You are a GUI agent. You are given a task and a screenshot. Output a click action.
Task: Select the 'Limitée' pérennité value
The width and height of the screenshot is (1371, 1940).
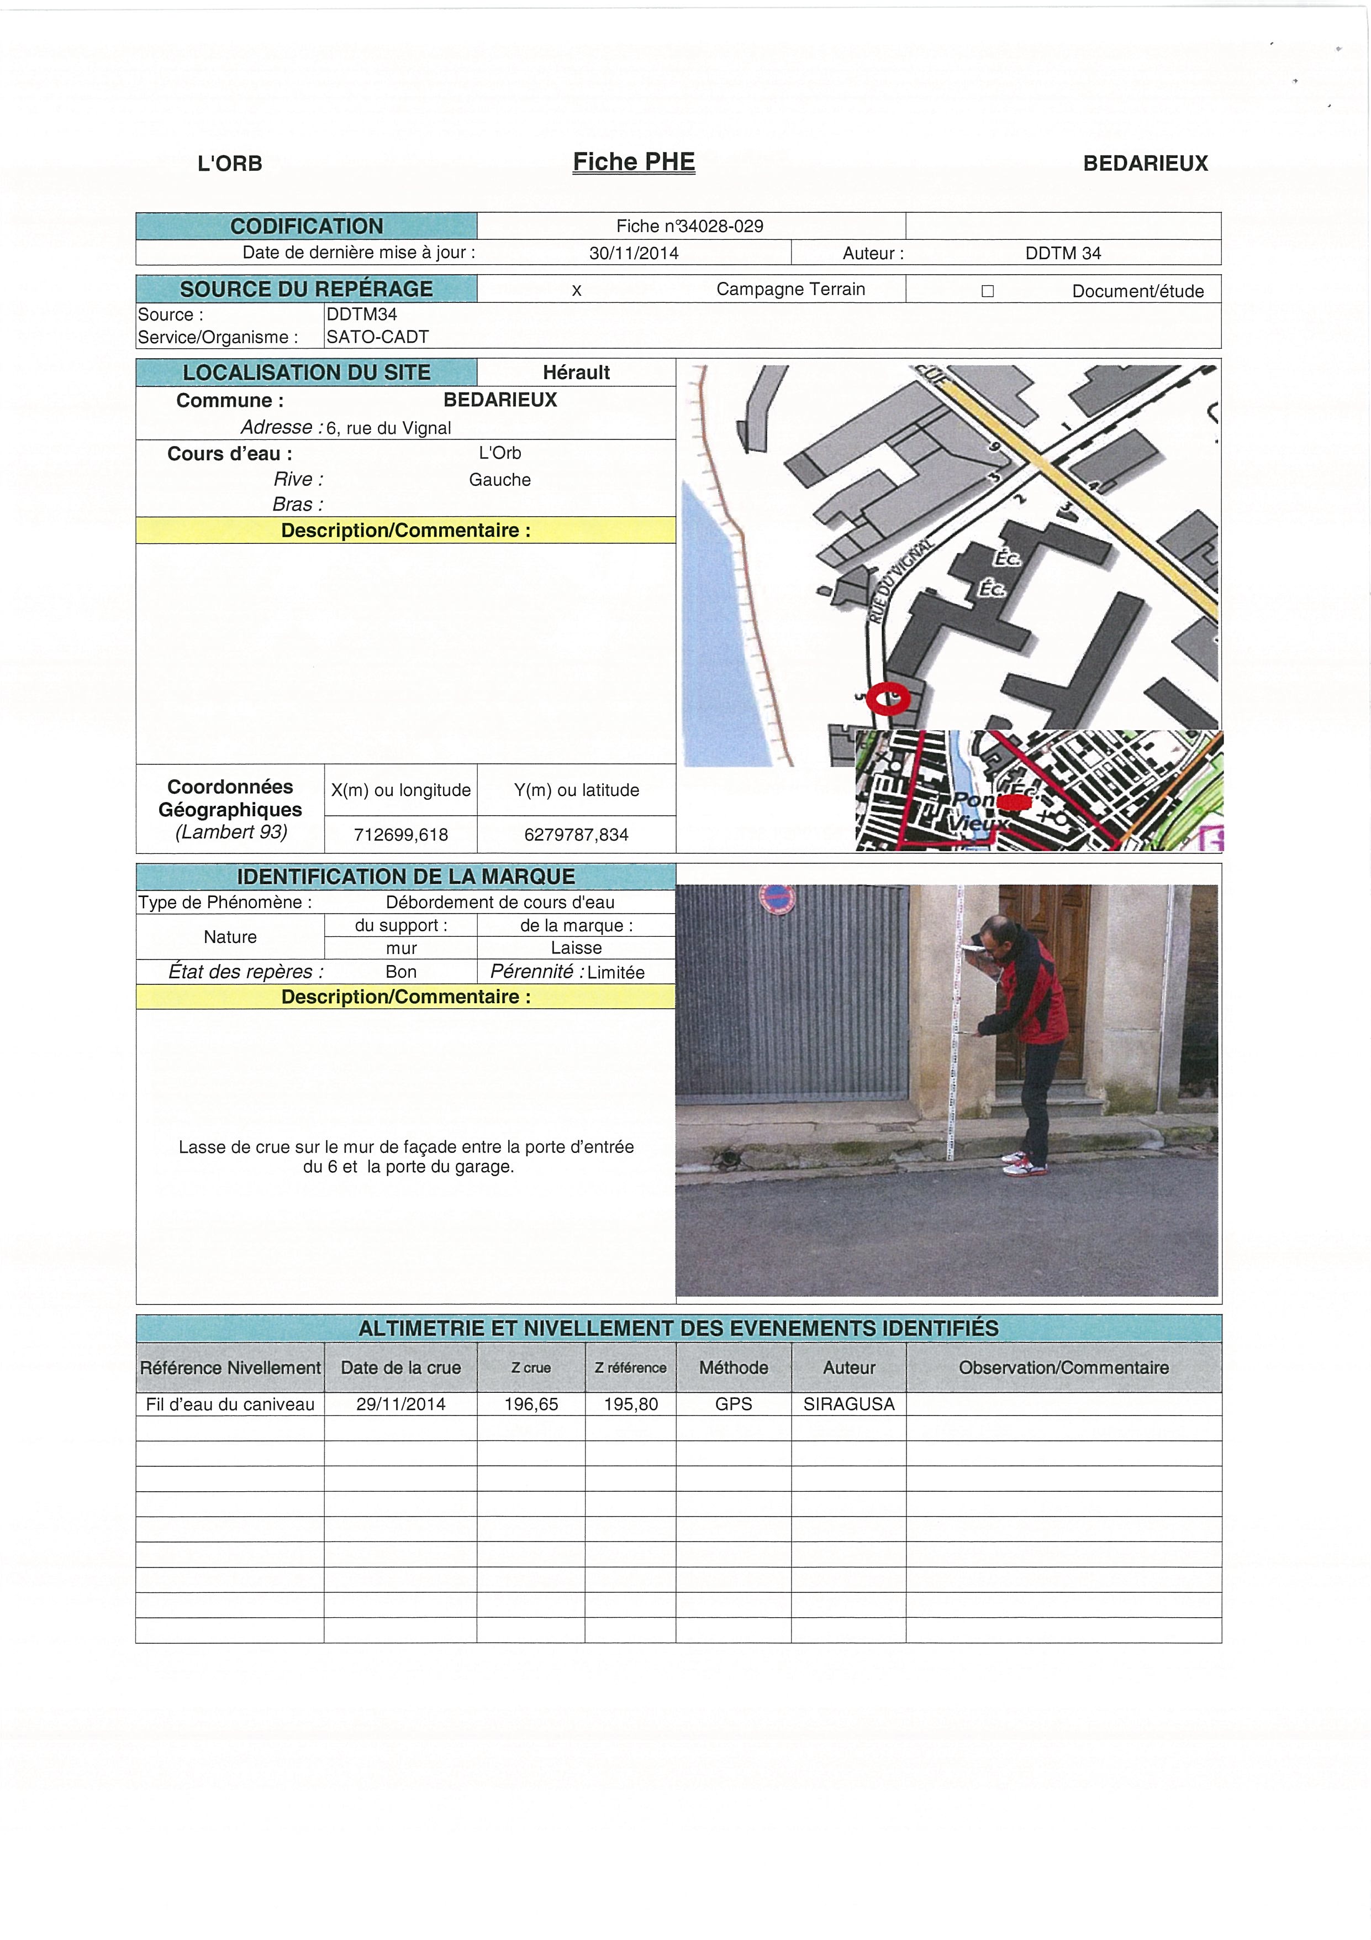616,973
